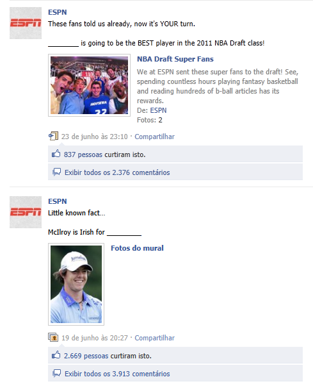This screenshot has height=384, width=313.
Task: Click the ESPN logo avatar on first post
Action: tap(26, 23)
